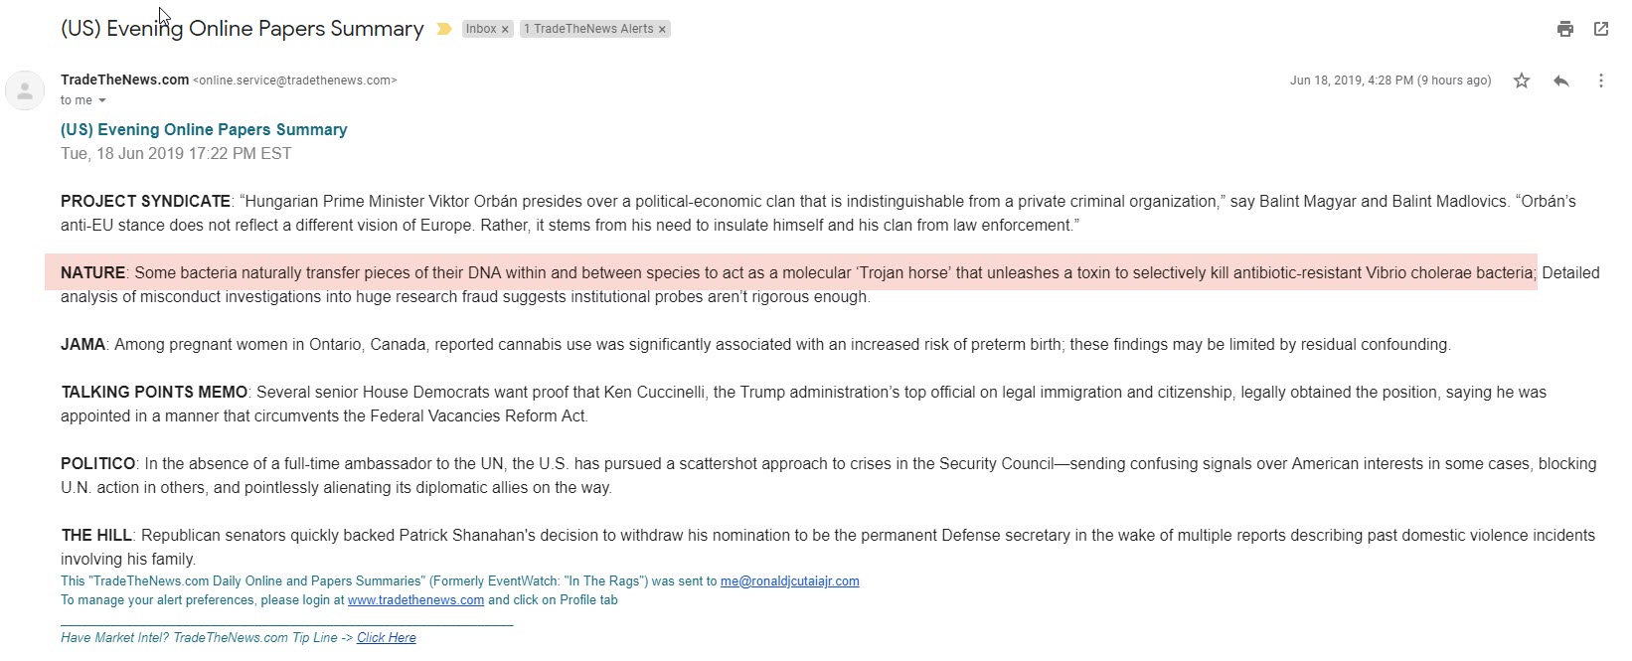Click the sender avatar icon
Image resolution: width=1632 pixels, height=661 pixels.
pyautogui.click(x=25, y=91)
